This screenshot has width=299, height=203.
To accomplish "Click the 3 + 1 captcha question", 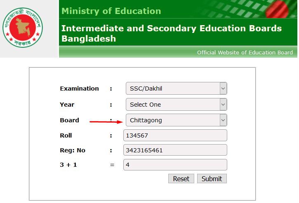I will click(x=68, y=165).
